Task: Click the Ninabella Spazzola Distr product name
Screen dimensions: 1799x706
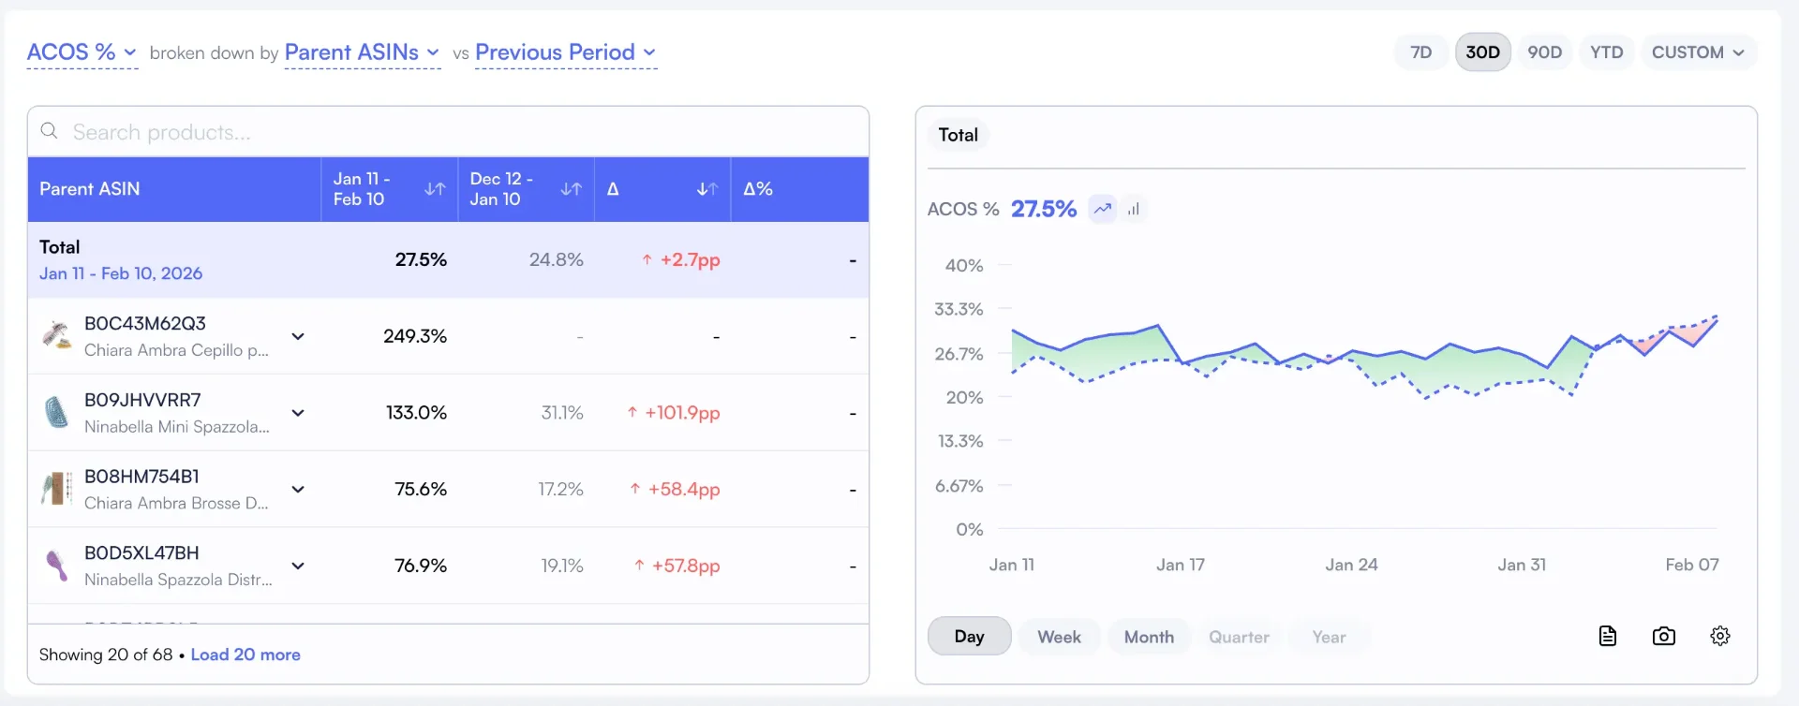Action: click(x=178, y=580)
